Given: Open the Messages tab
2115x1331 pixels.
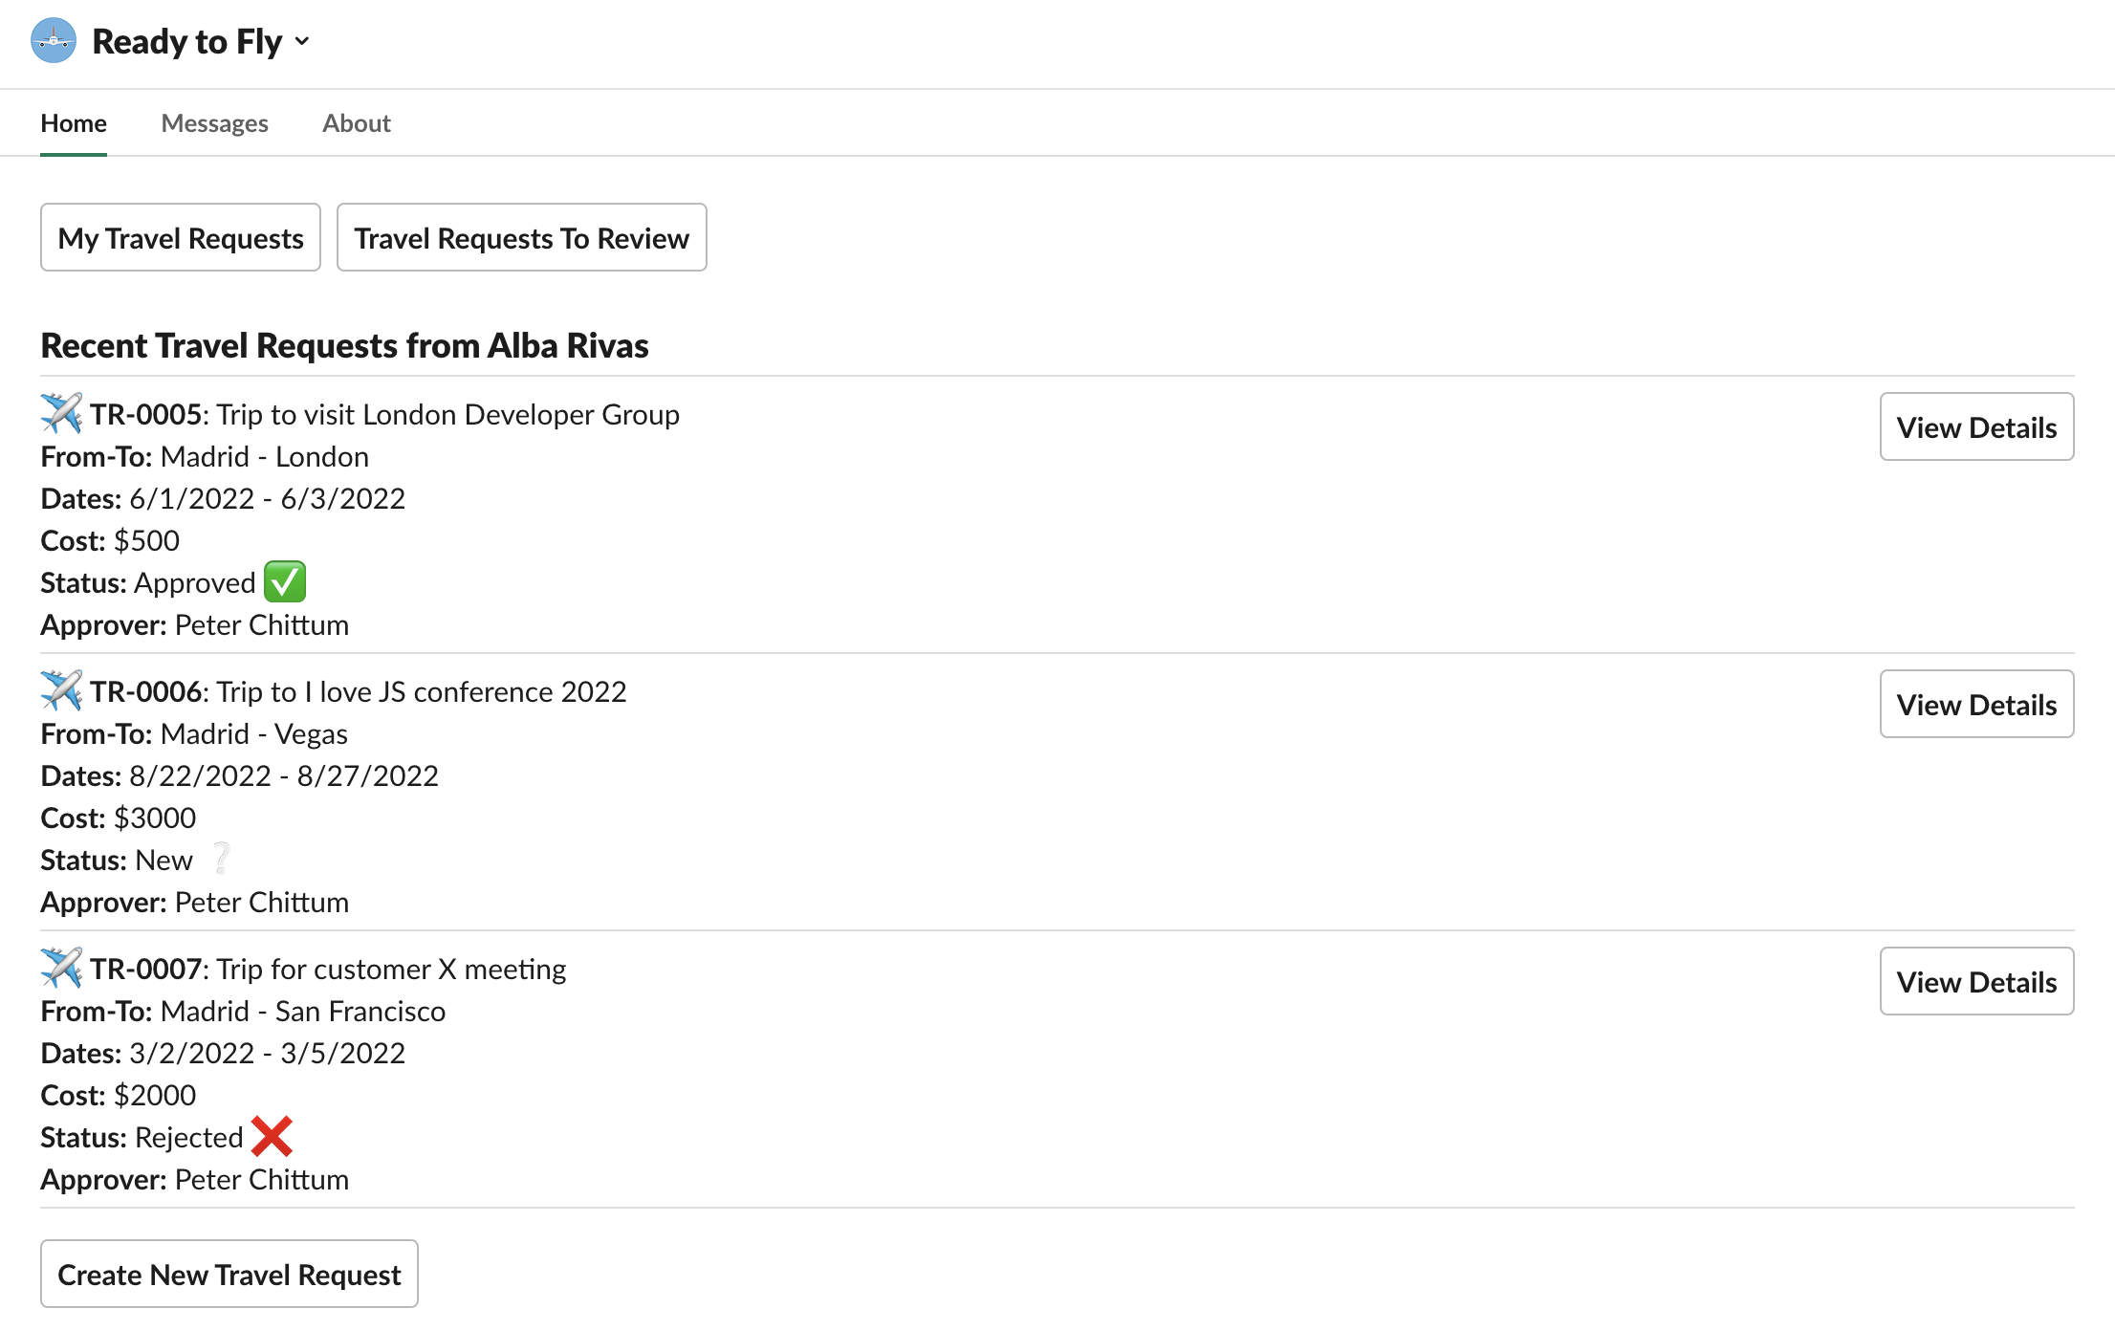Looking at the screenshot, I should pos(214,123).
